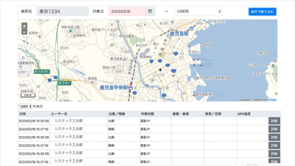
Task: Click the 出庫／帰庫 column header
Action: [116, 114]
